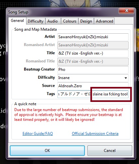Click the Beatmap Creator field containing Pho
This screenshot has height=164, width=139.
point(93,70)
